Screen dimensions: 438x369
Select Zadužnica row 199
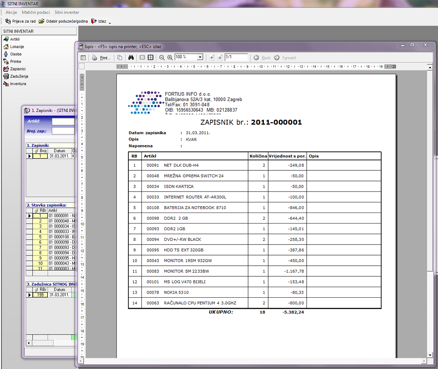(x=51, y=295)
